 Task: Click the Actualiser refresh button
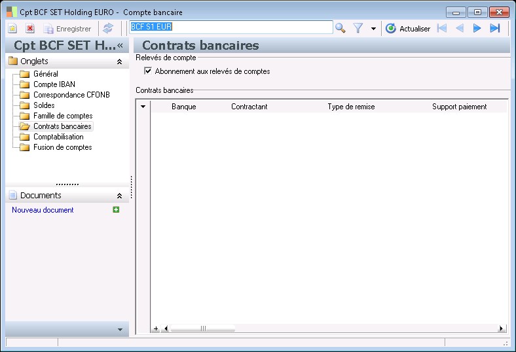click(x=408, y=29)
